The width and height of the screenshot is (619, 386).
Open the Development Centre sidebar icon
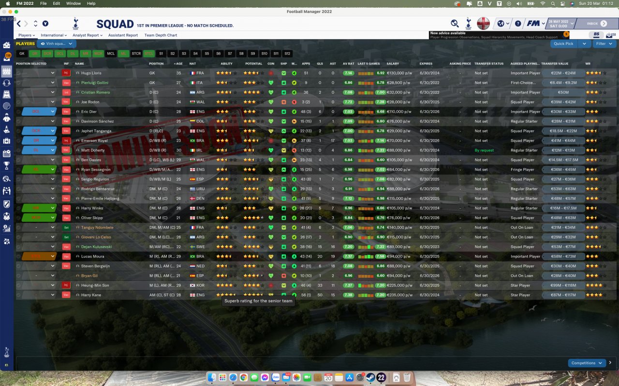click(7, 241)
